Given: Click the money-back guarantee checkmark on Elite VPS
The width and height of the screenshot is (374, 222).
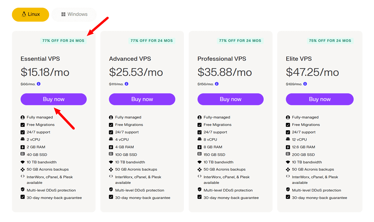Looking at the screenshot, I should [288, 197].
